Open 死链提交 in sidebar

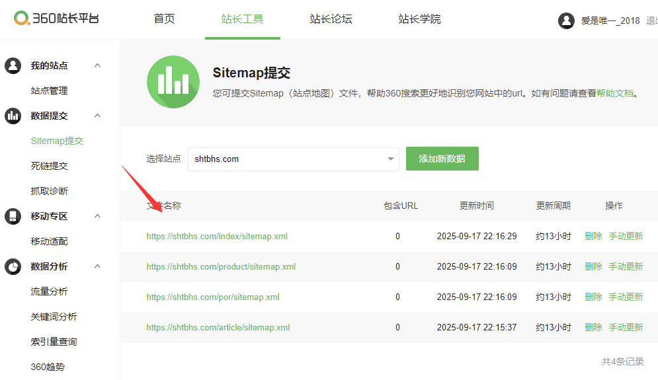[x=49, y=166]
